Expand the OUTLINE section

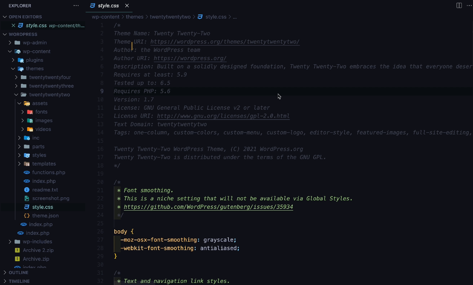(4, 272)
